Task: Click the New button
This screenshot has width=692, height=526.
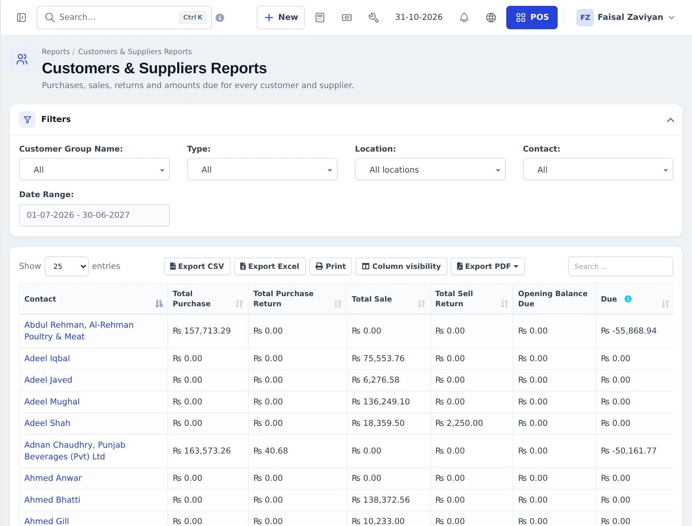Action: (281, 18)
